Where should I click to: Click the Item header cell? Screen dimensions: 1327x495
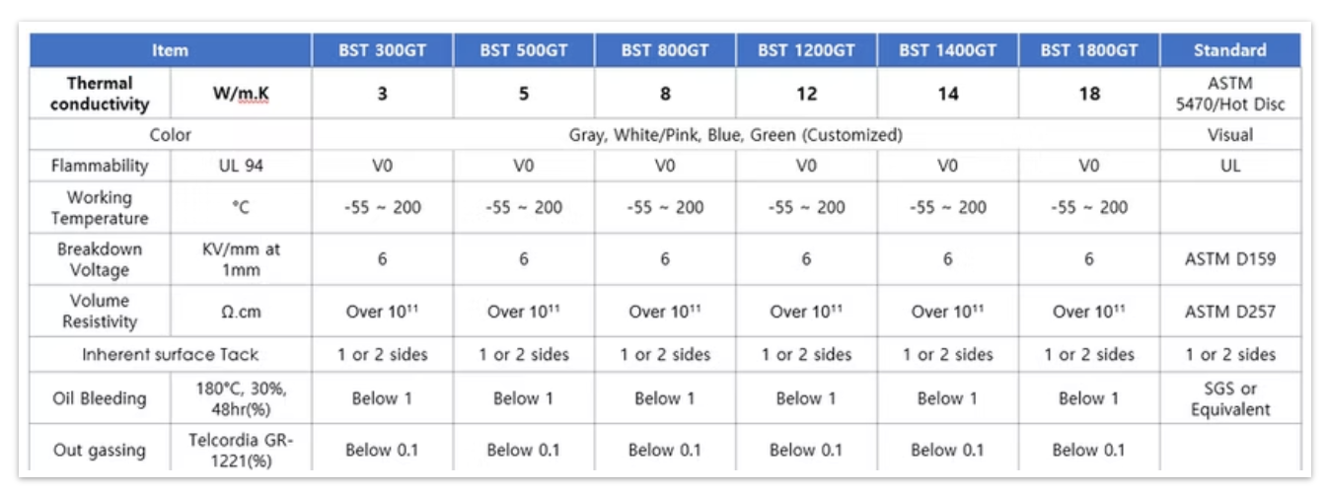coord(171,50)
